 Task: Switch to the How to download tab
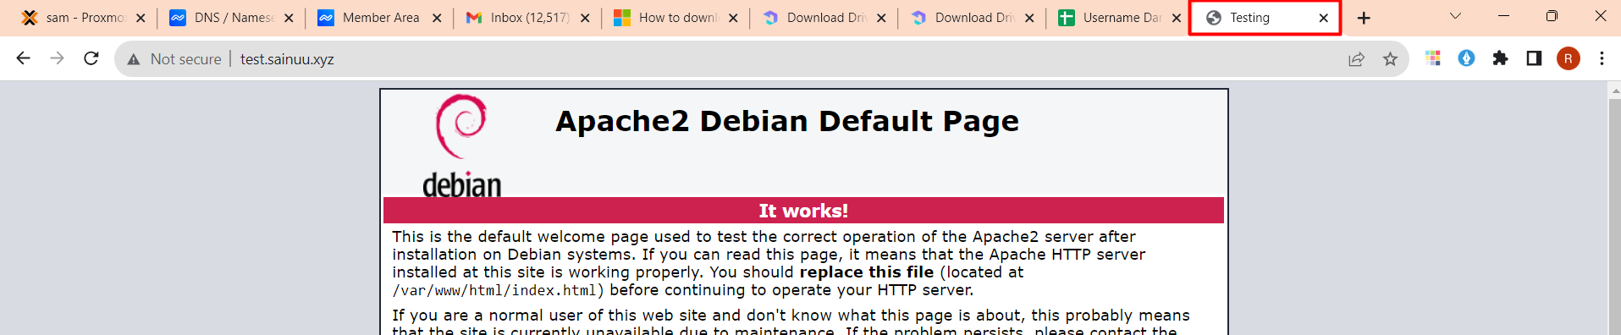pos(676,18)
